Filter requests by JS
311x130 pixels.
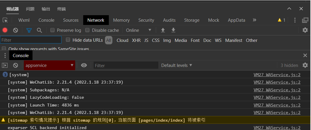tap(146, 40)
